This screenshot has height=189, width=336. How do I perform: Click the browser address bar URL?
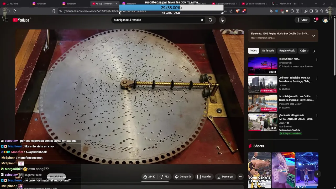point(105,11)
